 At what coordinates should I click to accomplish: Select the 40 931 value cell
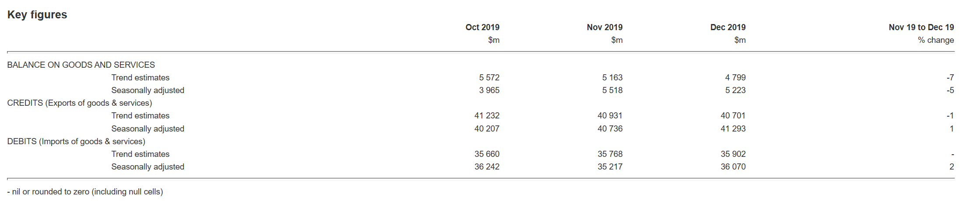(610, 115)
